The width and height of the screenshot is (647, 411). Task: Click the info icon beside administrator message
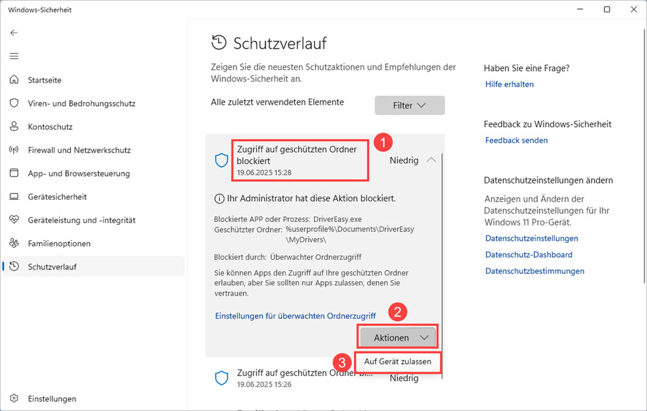(x=219, y=199)
